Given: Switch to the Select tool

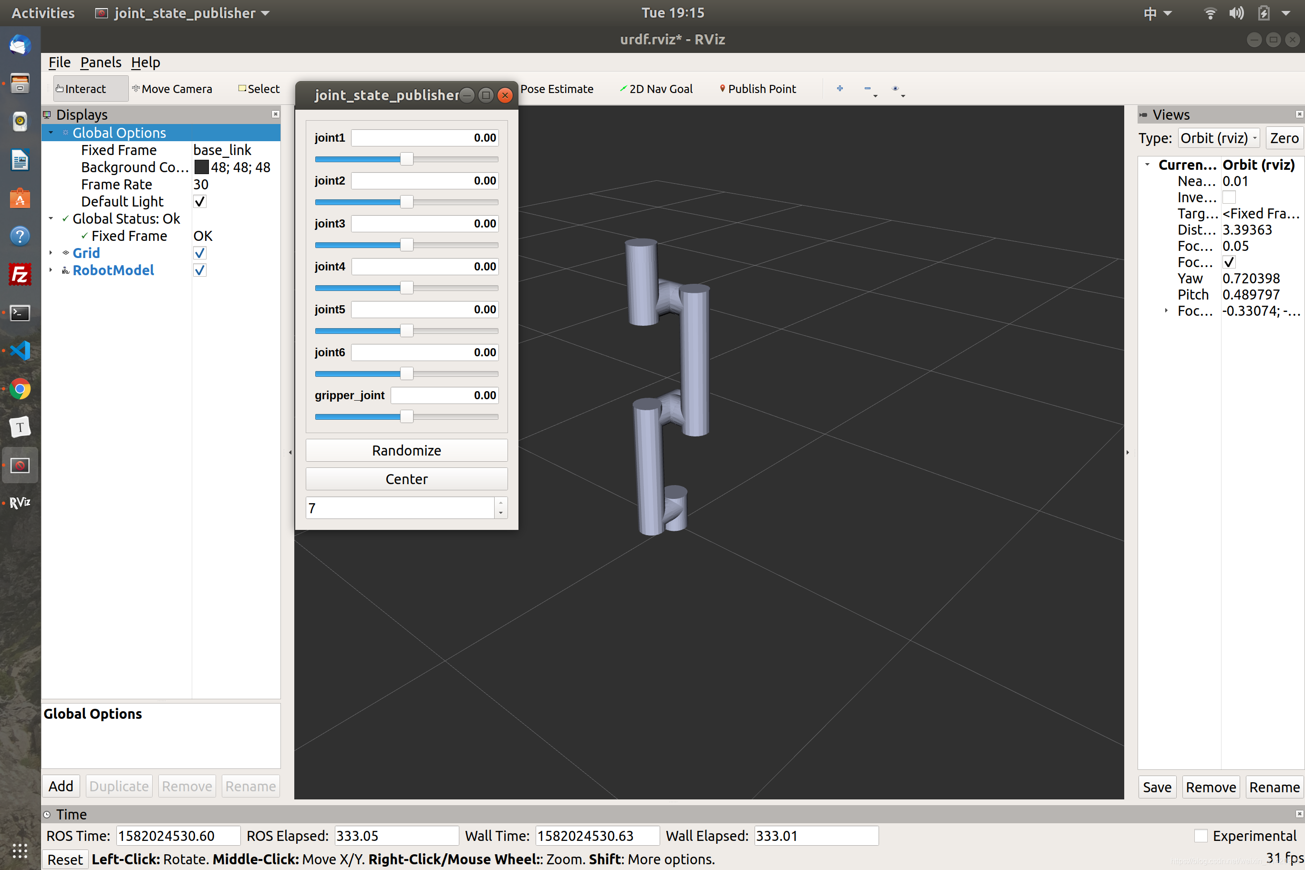Looking at the screenshot, I should coord(258,88).
